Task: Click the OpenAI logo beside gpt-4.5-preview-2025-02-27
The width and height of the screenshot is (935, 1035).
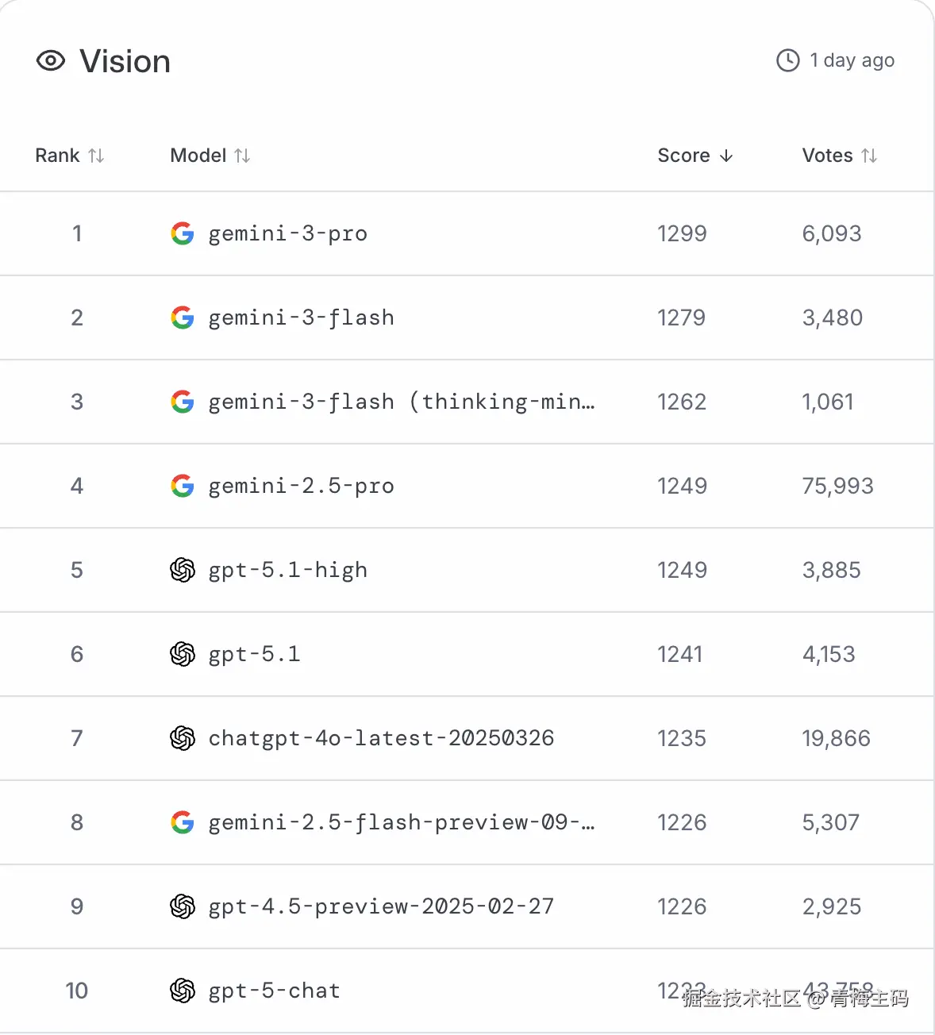Action: [x=183, y=906]
